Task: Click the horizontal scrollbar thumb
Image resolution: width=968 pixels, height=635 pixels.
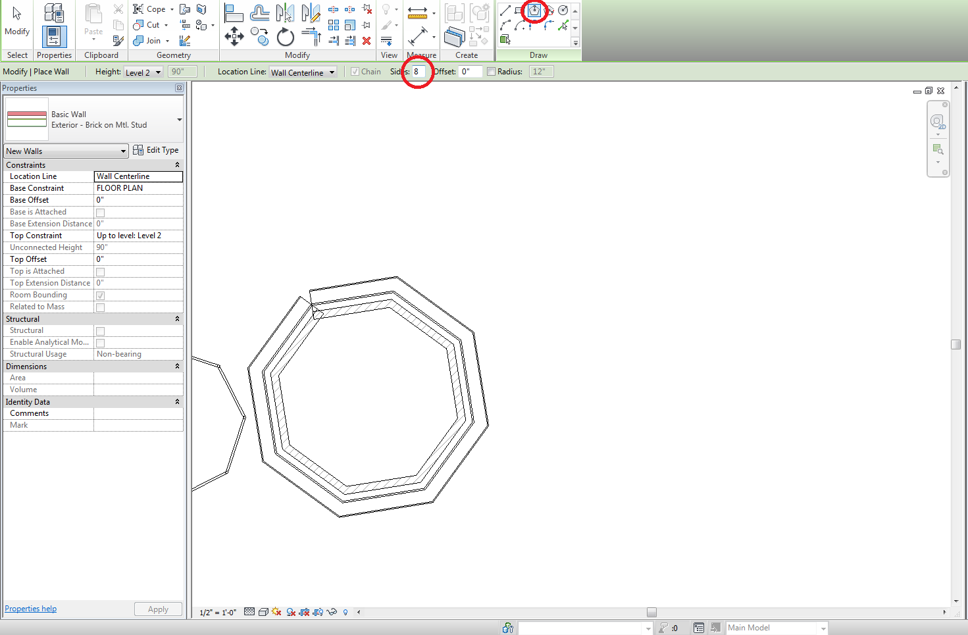Action: pyautogui.click(x=651, y=612)
